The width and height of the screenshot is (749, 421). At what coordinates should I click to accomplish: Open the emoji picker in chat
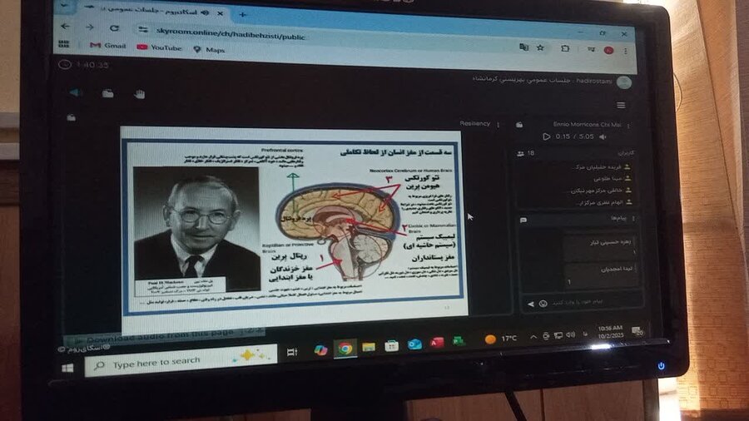(543, 304)
